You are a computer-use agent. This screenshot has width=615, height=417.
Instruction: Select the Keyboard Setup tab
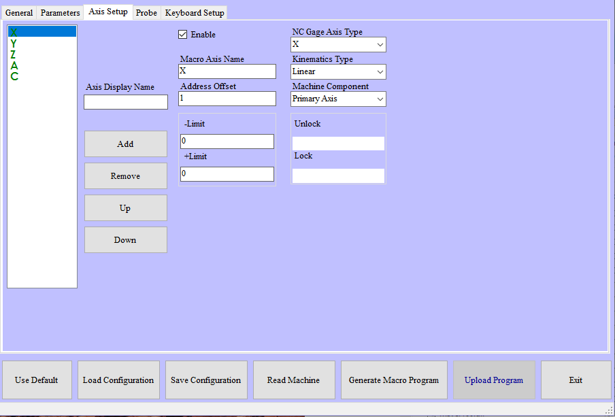195,13
